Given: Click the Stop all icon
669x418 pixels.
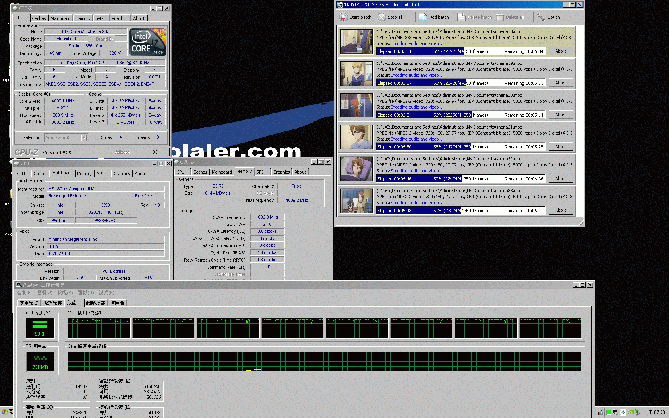Looking at the screenshot, I should click(x=381, y=17).
